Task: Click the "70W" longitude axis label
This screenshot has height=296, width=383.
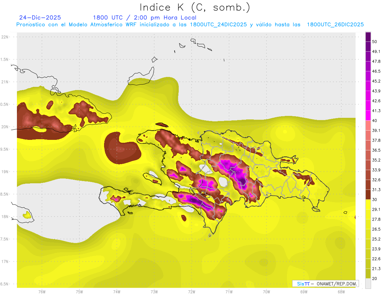Action: click(267, 292)
